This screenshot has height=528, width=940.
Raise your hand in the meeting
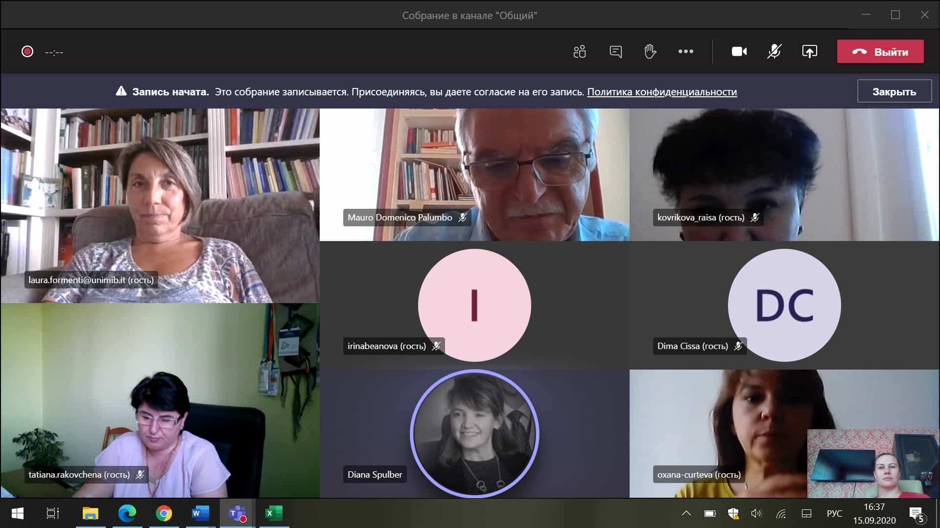(650, 51)
